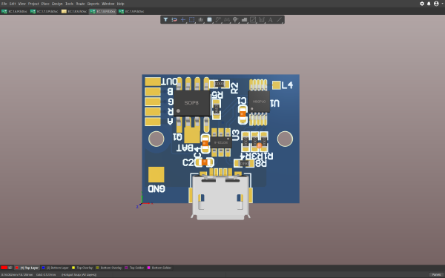Open the settings gear icon

422,4
